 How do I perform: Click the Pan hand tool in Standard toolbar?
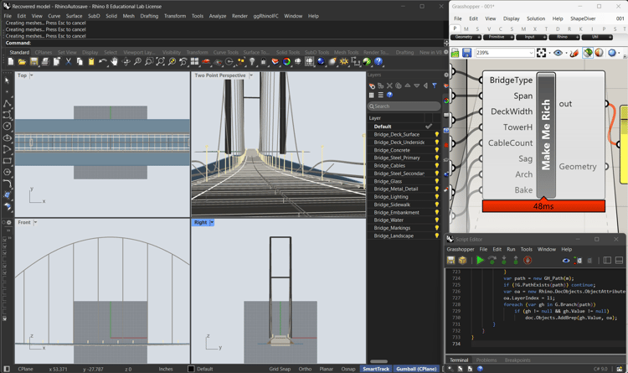115,62
